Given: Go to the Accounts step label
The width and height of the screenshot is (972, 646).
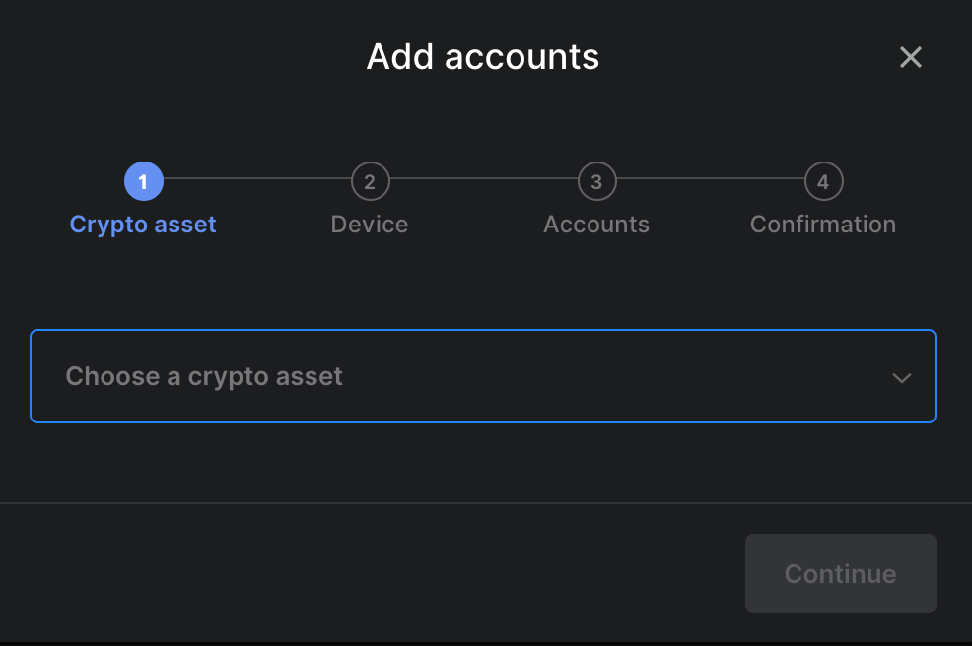Looking at the screenshot, I should [x=596, y=225].
